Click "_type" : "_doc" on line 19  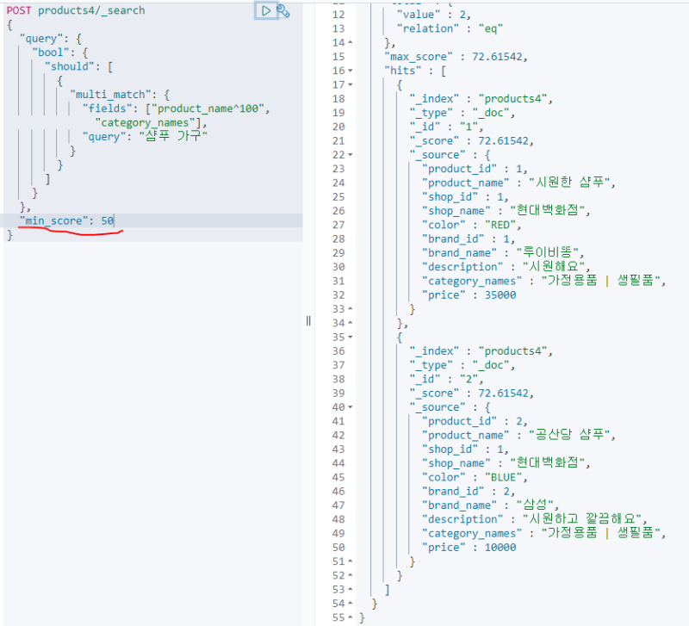462,113
